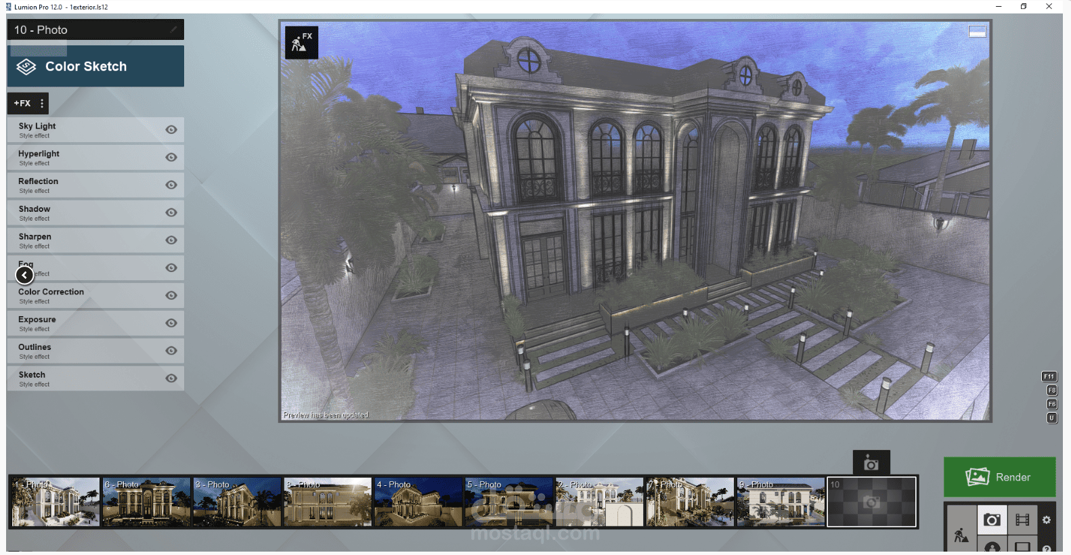Click the F11 fullscreen key indicator
The height and width of the screenshot is (555, 1071).
(x=1049, y=376)
